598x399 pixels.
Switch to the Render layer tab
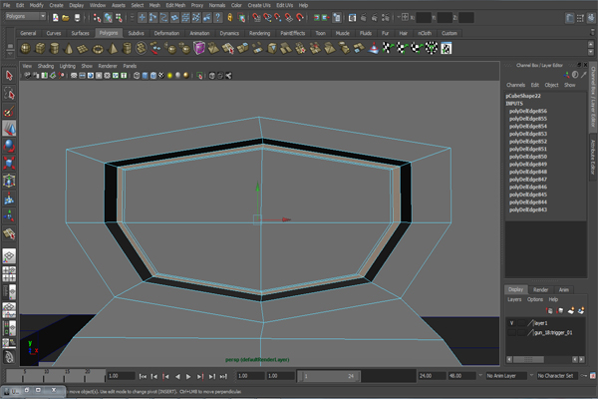[540, 290]
